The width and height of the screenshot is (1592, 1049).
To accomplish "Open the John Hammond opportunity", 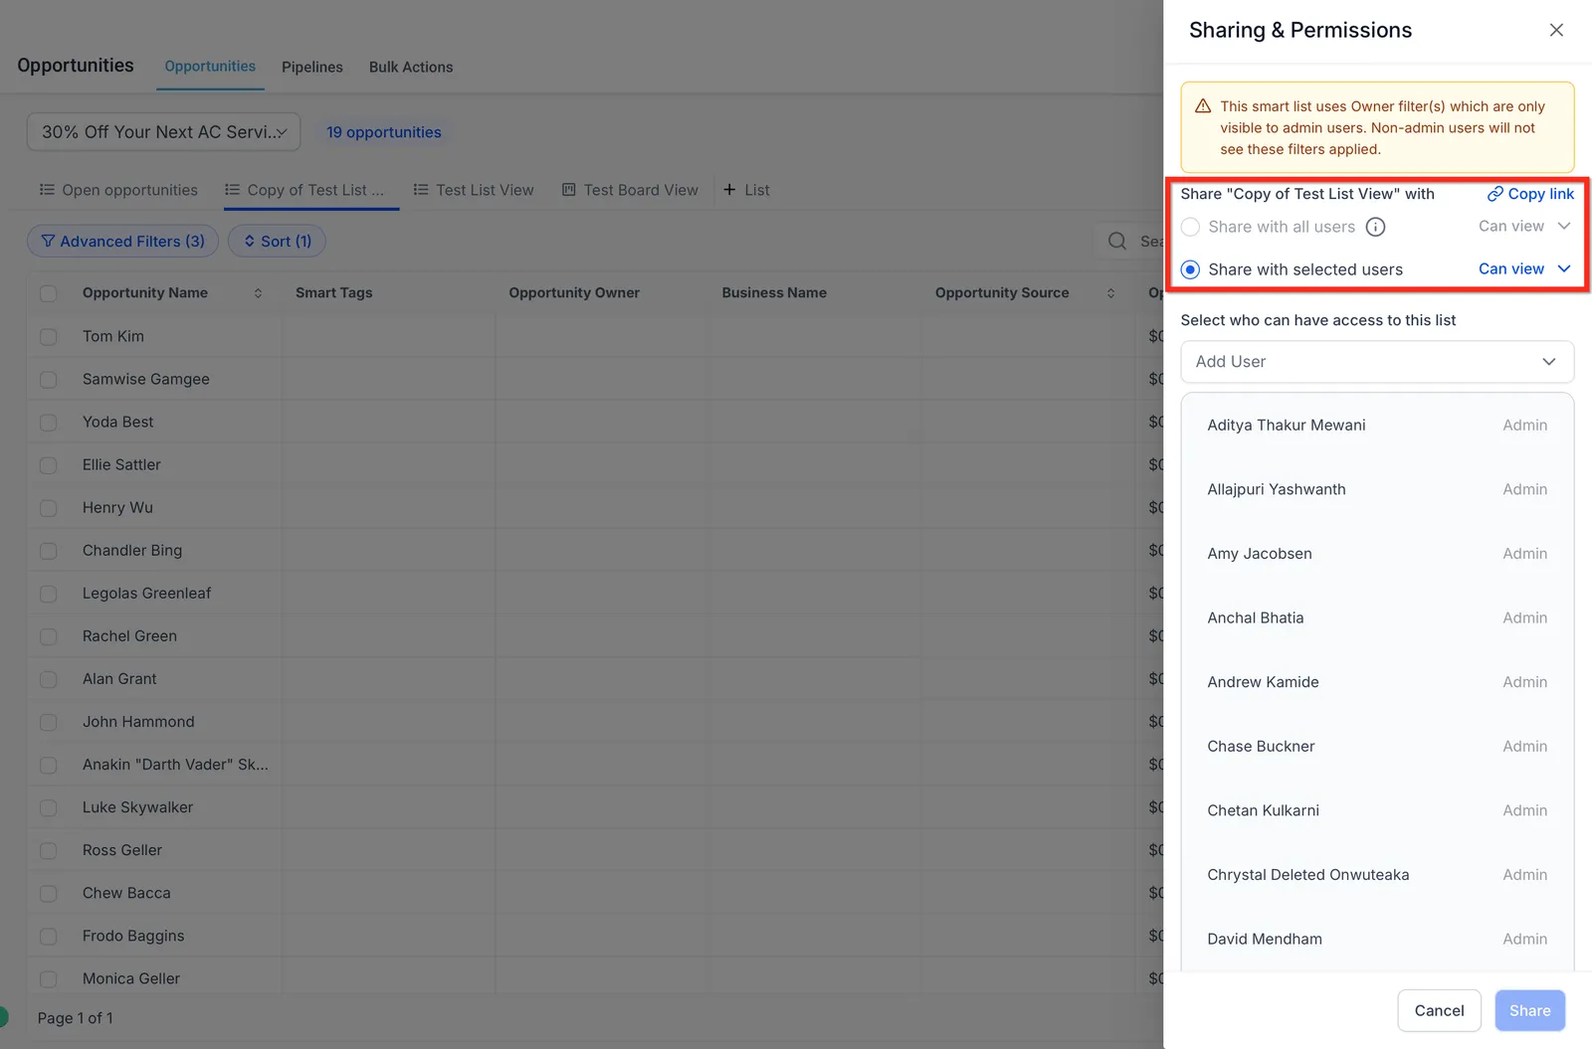I will tap(138, 722).
